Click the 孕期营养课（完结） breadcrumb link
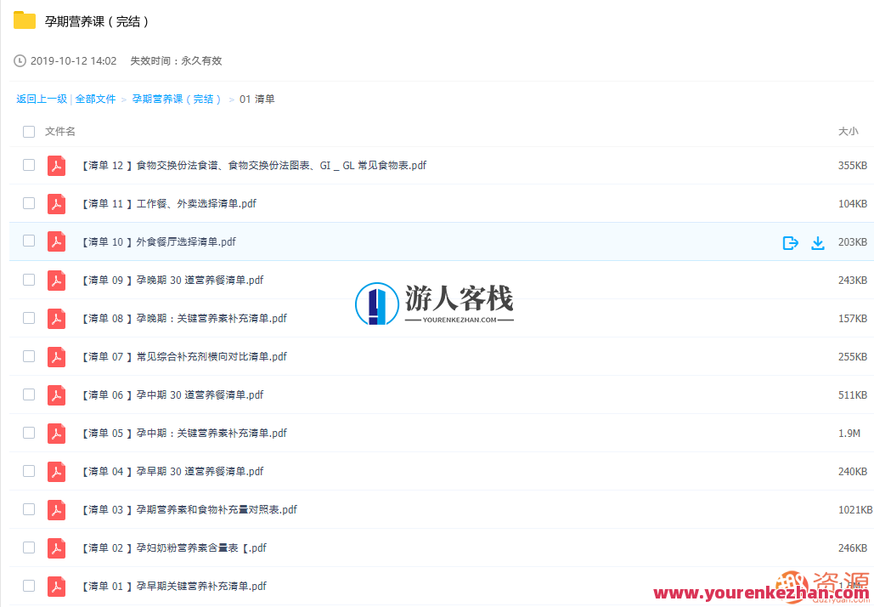874x607 pixels. pos(173,99)
